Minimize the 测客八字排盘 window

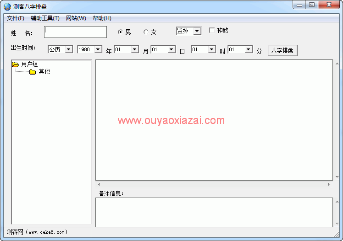click(x=299, y=5)
